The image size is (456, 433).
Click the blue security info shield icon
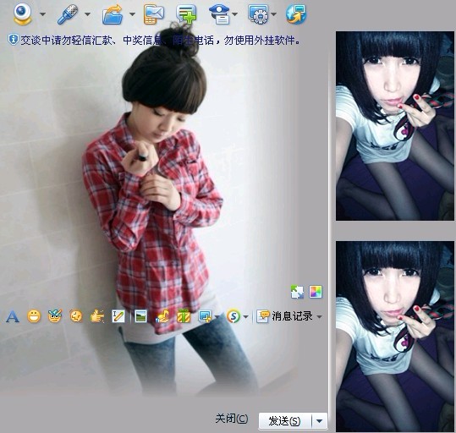click(x=13, y=39)
